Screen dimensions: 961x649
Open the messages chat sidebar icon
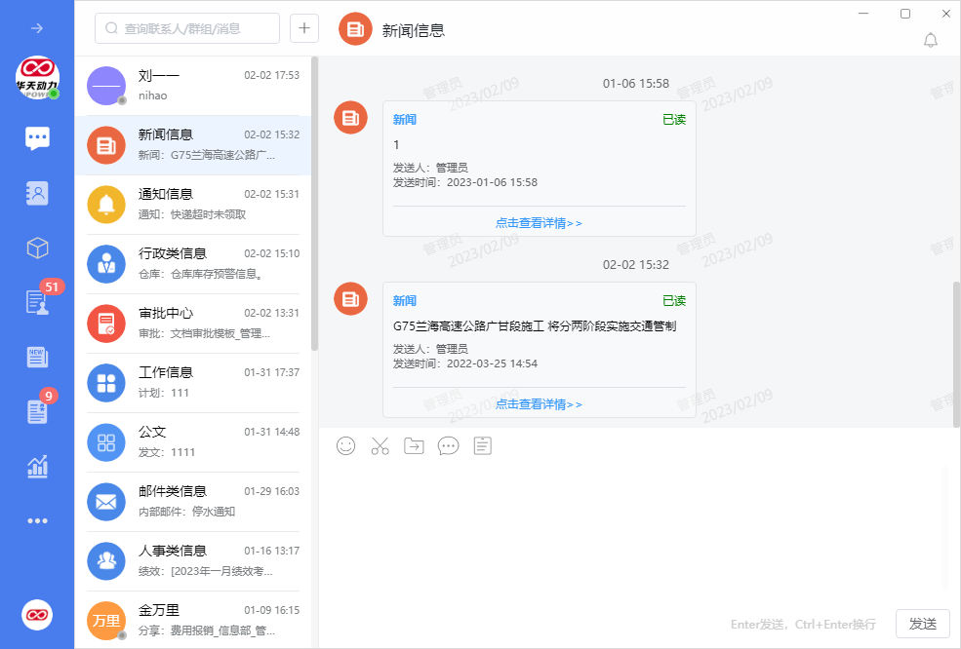pos(37,138)
